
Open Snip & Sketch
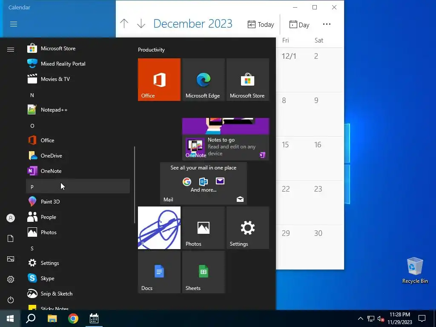click(x=78, y=294)
